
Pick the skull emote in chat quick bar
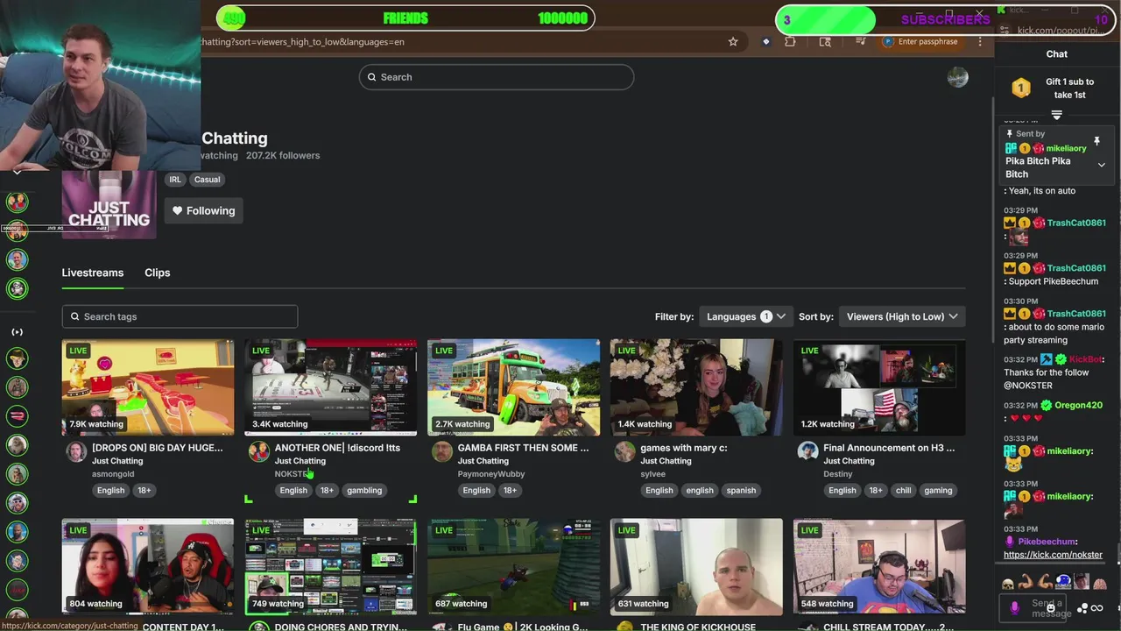1008,584
